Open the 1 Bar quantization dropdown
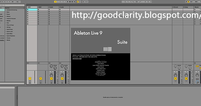 coord(18,2)
